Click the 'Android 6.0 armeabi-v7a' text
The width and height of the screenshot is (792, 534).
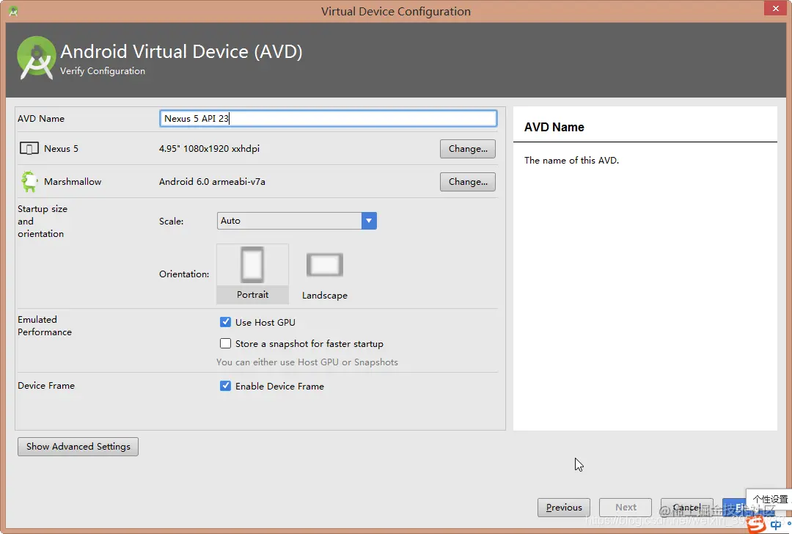(x=212, y=181)
